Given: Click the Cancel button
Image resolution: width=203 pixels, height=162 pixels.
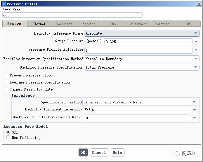Looking at the screenshot, I should pyautogui.click(x=99, y=153).
